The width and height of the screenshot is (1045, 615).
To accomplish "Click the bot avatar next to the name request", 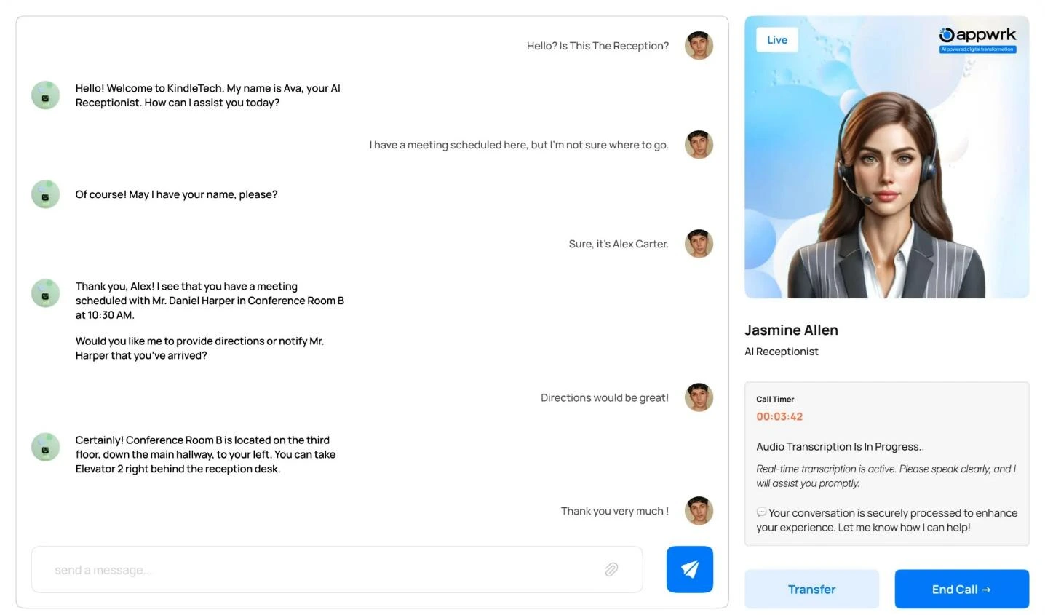I will [x=45, y=194].
